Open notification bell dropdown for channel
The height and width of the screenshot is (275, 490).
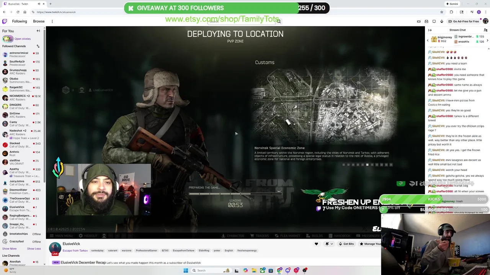pos(329,244)
